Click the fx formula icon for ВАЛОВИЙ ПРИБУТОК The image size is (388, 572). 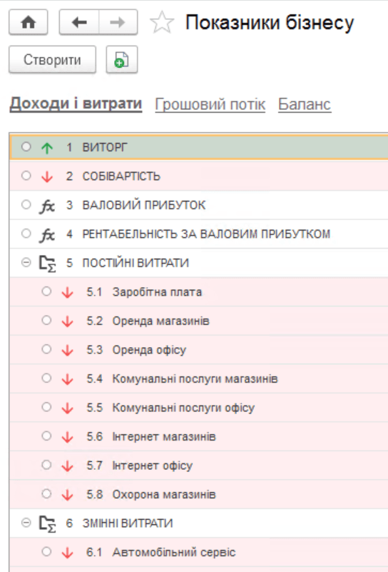point(47,206)
